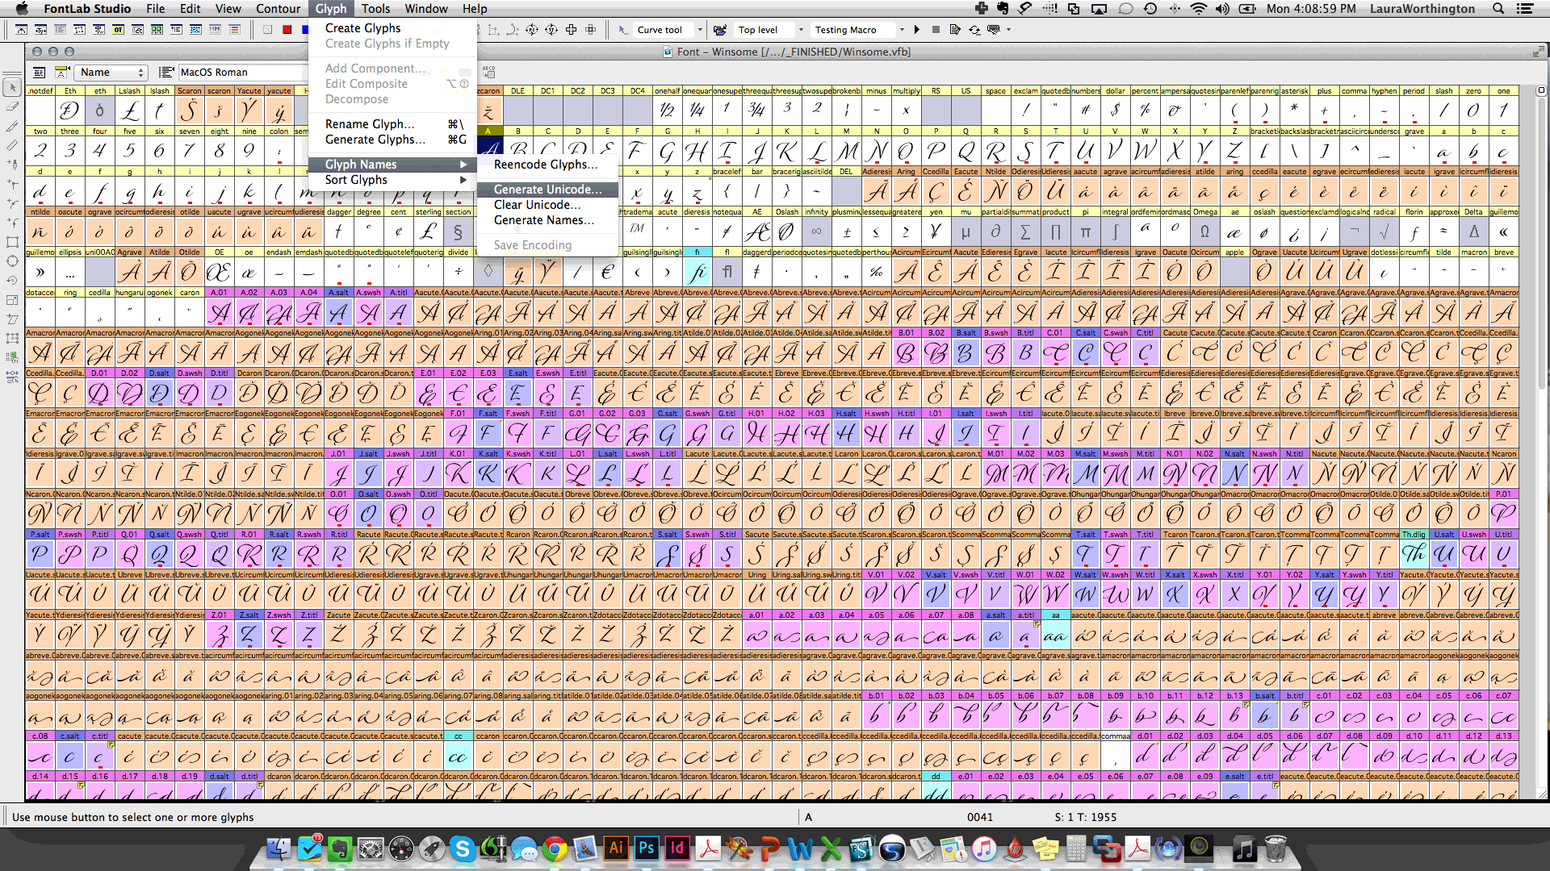Select the Rotate tool
This screenshot has height=871, width=1550.
click(12, 281)
